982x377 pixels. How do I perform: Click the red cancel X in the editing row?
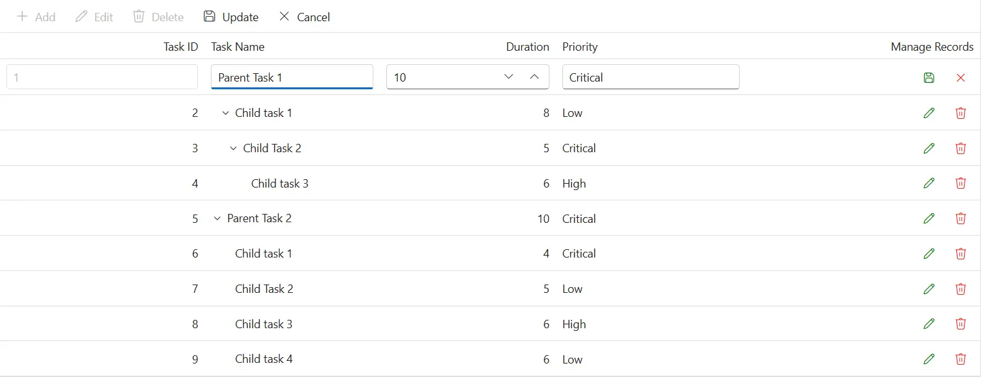[x=961, y=78]
